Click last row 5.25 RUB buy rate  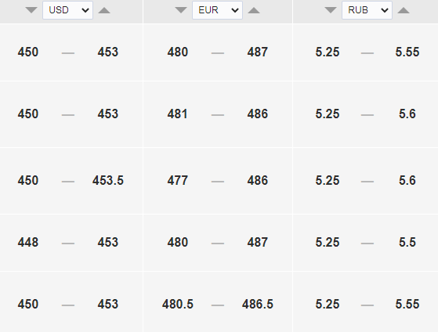click(328, 304)
